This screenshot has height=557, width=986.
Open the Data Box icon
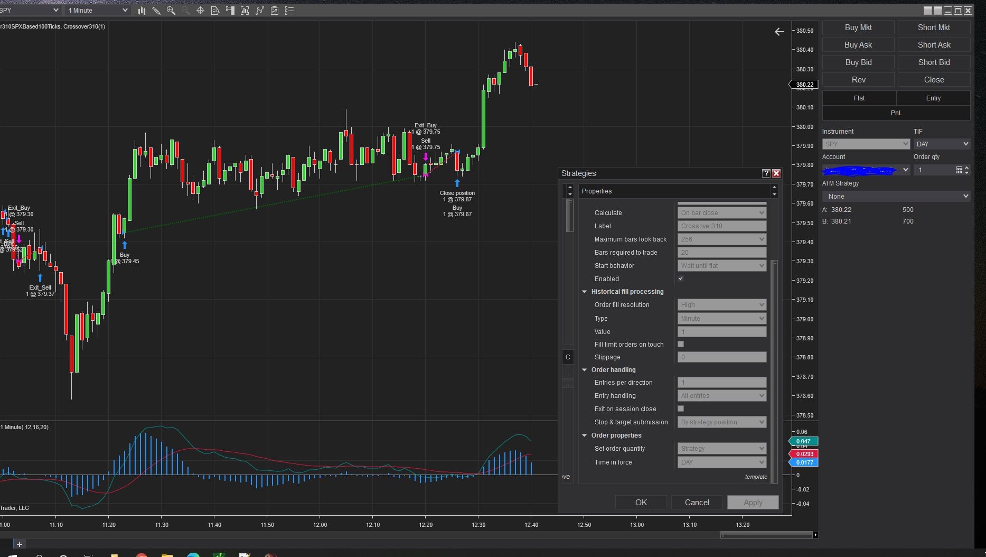[x=215, y=10]
